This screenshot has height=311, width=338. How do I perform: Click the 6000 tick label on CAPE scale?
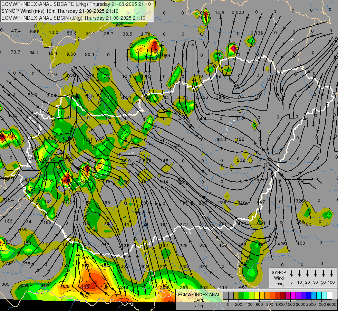pyautogui.click(x=331, y=304)
